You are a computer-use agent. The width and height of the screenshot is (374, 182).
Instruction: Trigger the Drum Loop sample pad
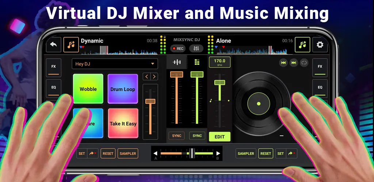coord(123,89)
